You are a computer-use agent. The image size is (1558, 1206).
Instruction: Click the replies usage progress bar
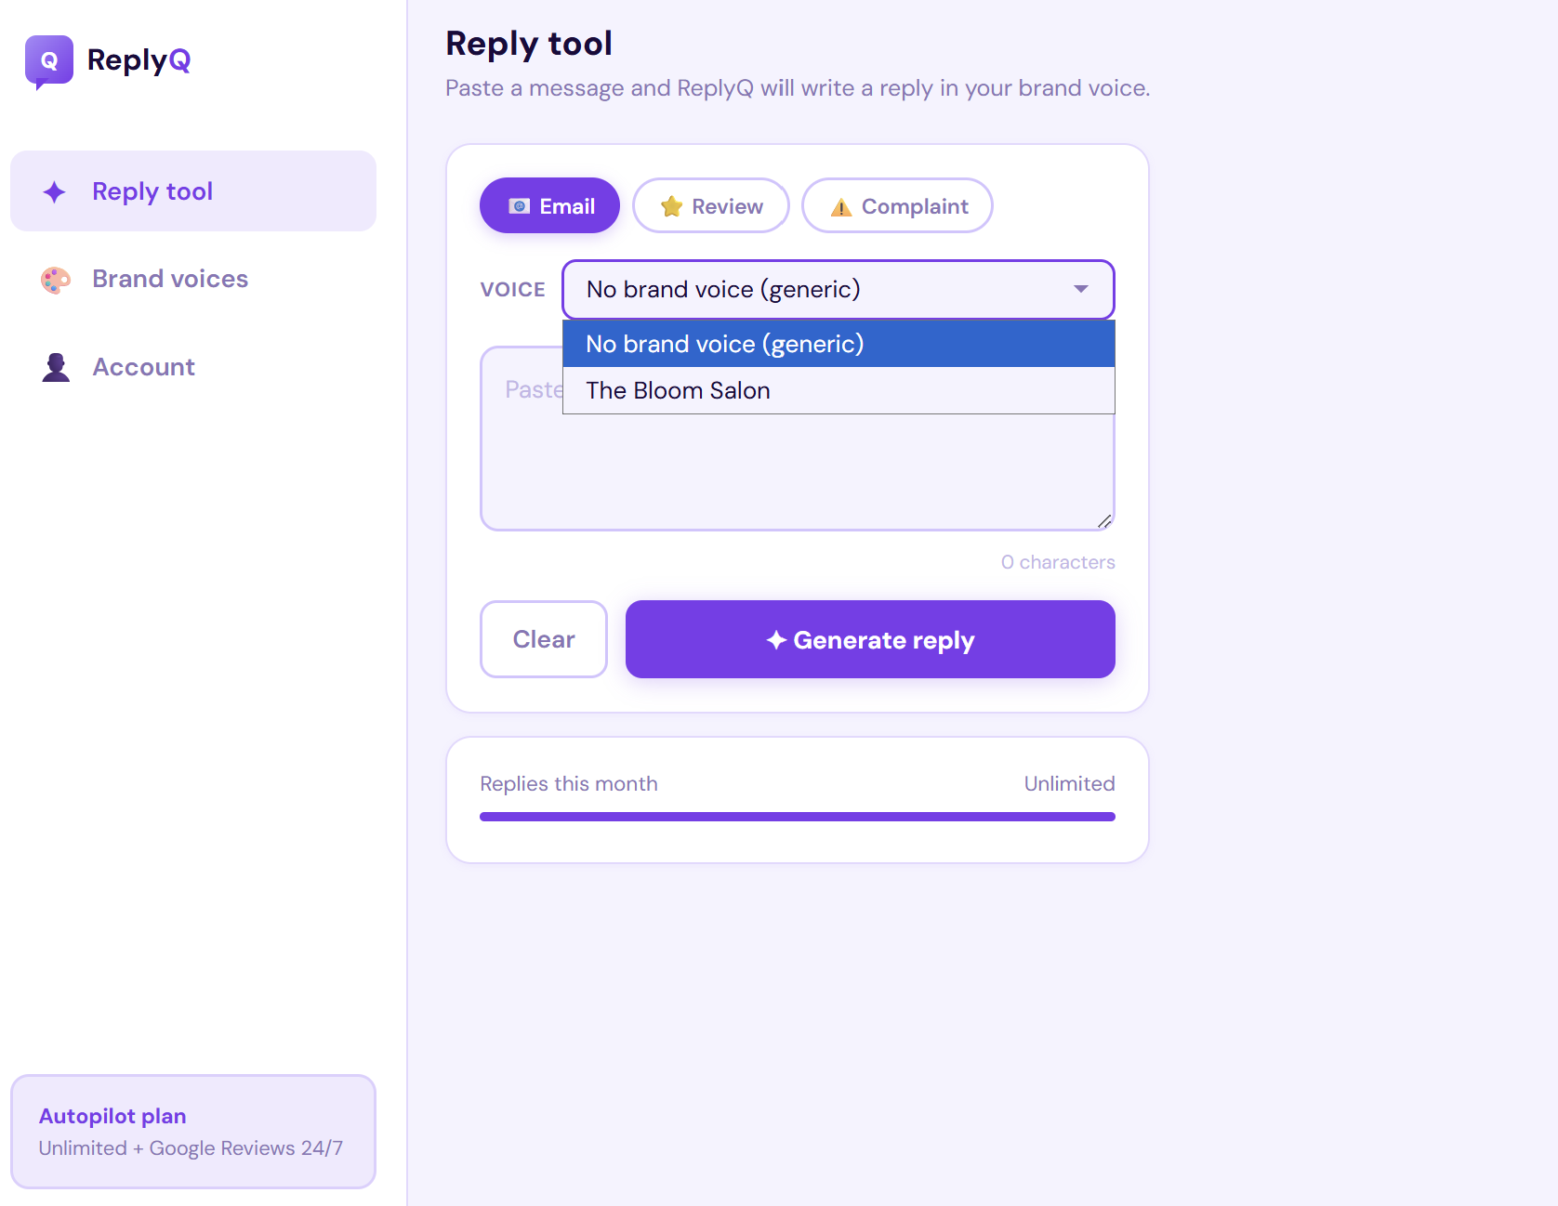click(x=797, y=816)
